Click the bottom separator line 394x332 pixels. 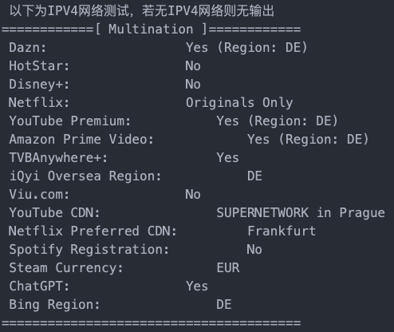151,323
